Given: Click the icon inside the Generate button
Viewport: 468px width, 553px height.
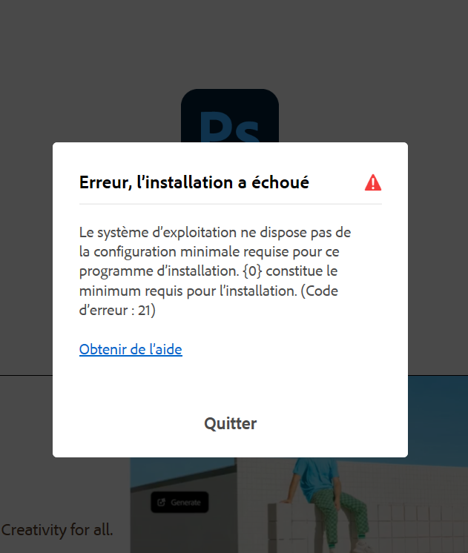Looking at the screenshot, I should [161, 502].
